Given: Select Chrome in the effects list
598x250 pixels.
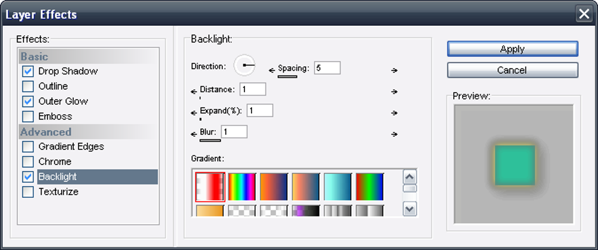Looking at the screenshot, I should point(55,162).
